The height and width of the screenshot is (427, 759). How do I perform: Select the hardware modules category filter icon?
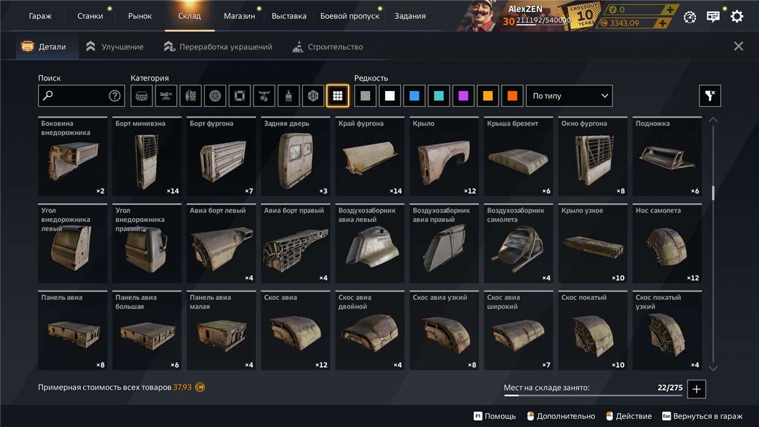coord(190,96)
